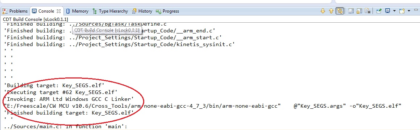Image resolution: width=420 pixels, height=130 pixels.
Task: Show the Progress tab
Action: (167, 11)
